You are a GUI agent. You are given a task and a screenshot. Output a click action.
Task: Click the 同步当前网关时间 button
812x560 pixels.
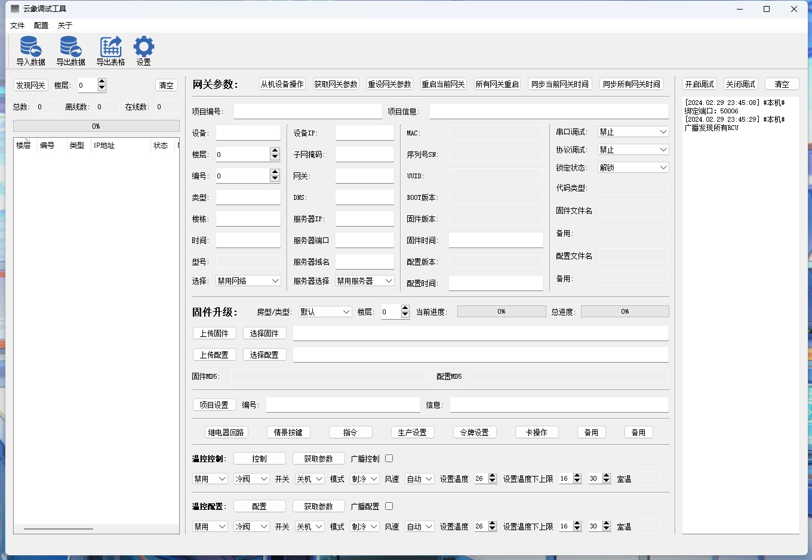point(559,84)
